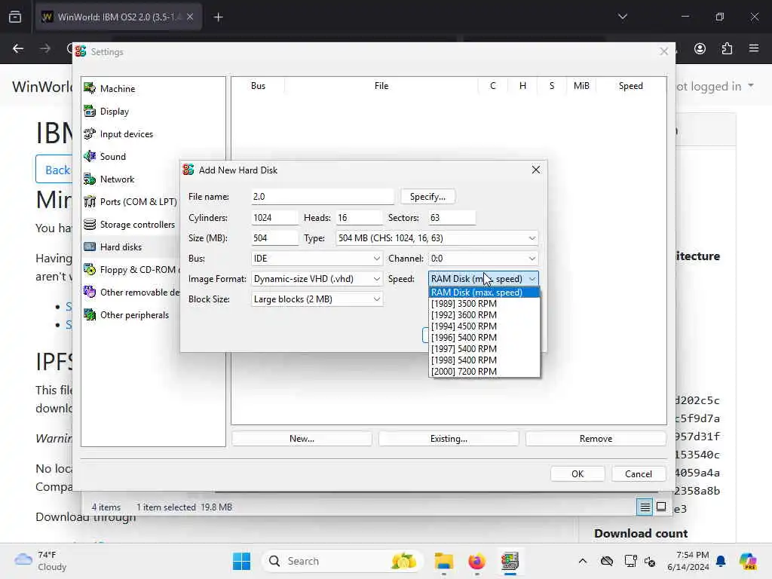Open the Firefox hamburger menu
The width and height of the screenshot is (772, 579).
(754, 48)
